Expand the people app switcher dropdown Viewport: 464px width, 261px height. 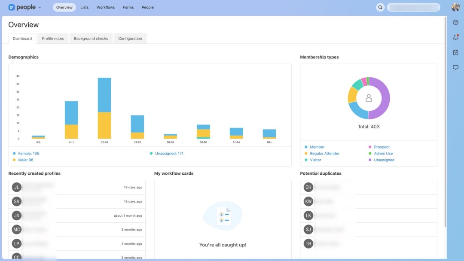pos(40,7)
